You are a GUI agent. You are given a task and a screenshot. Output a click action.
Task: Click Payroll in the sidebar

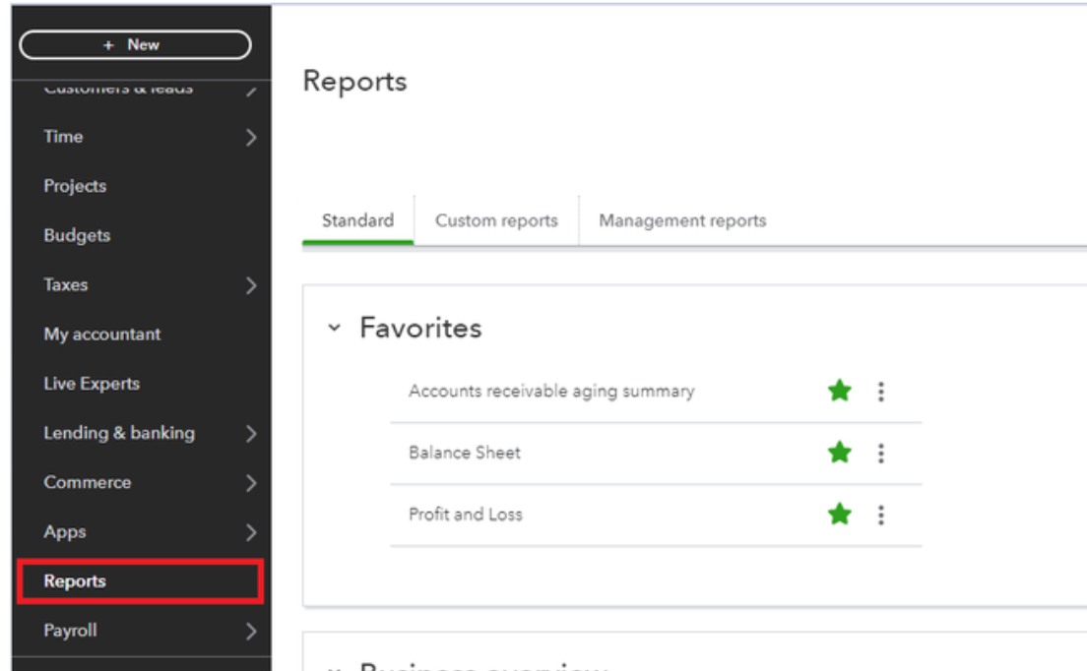click(70, 631)
